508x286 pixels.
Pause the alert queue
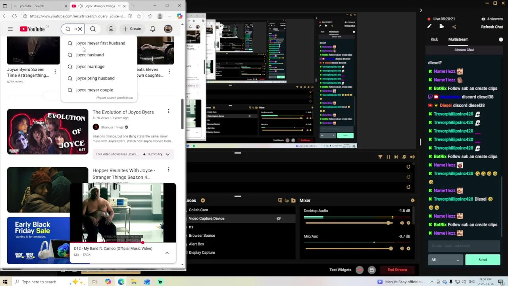pyautogui.click(x=388, y=157)
